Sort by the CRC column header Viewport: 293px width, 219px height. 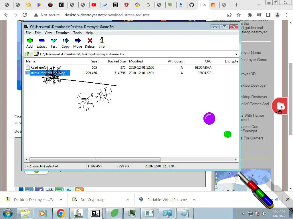(199, 61)
